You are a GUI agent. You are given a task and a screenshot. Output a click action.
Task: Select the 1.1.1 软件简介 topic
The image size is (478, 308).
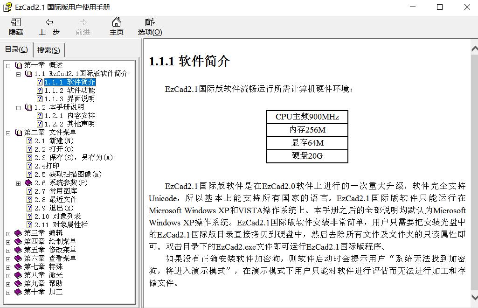coord(70,82)
